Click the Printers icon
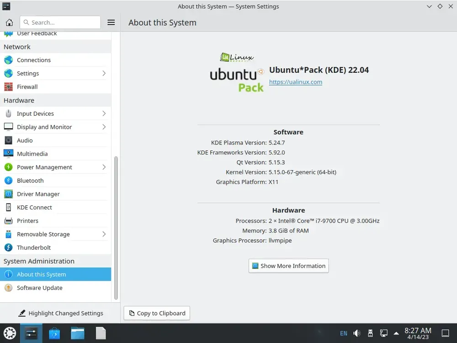Viewport: 457px width, 343px height. click(8, 221)
